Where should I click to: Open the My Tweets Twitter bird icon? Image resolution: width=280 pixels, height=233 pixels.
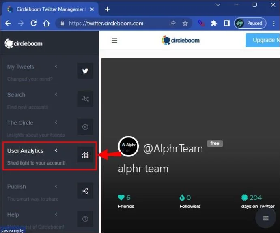coord(85,71)
